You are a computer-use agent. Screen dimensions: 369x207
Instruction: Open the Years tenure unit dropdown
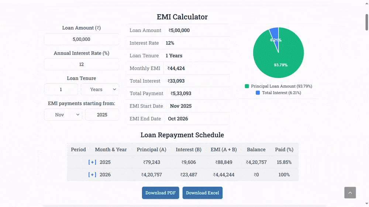pos(100,89)
